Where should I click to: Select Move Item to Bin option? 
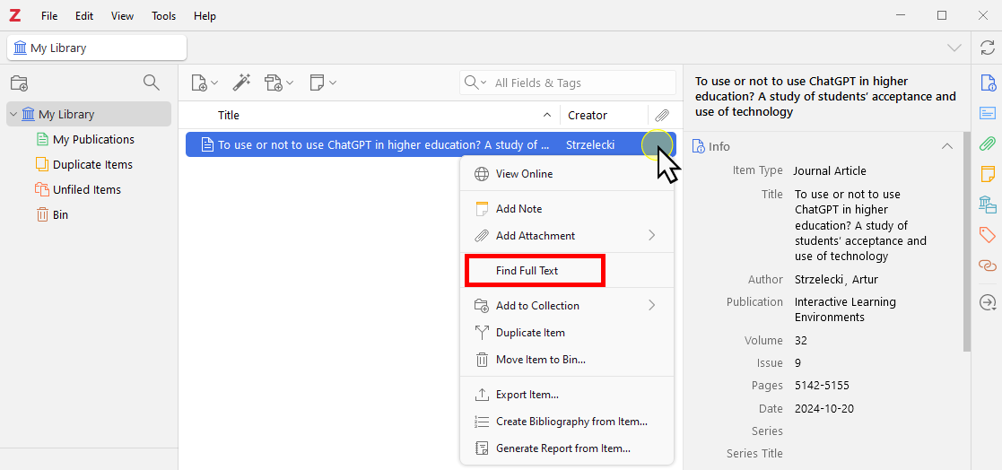point(540,360)
